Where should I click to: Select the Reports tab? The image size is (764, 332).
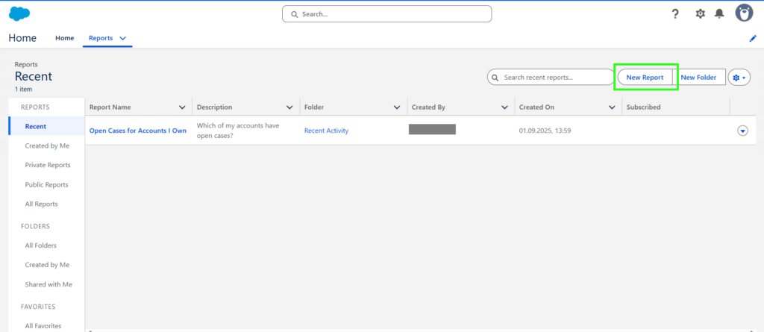click(x=101, y=38)
